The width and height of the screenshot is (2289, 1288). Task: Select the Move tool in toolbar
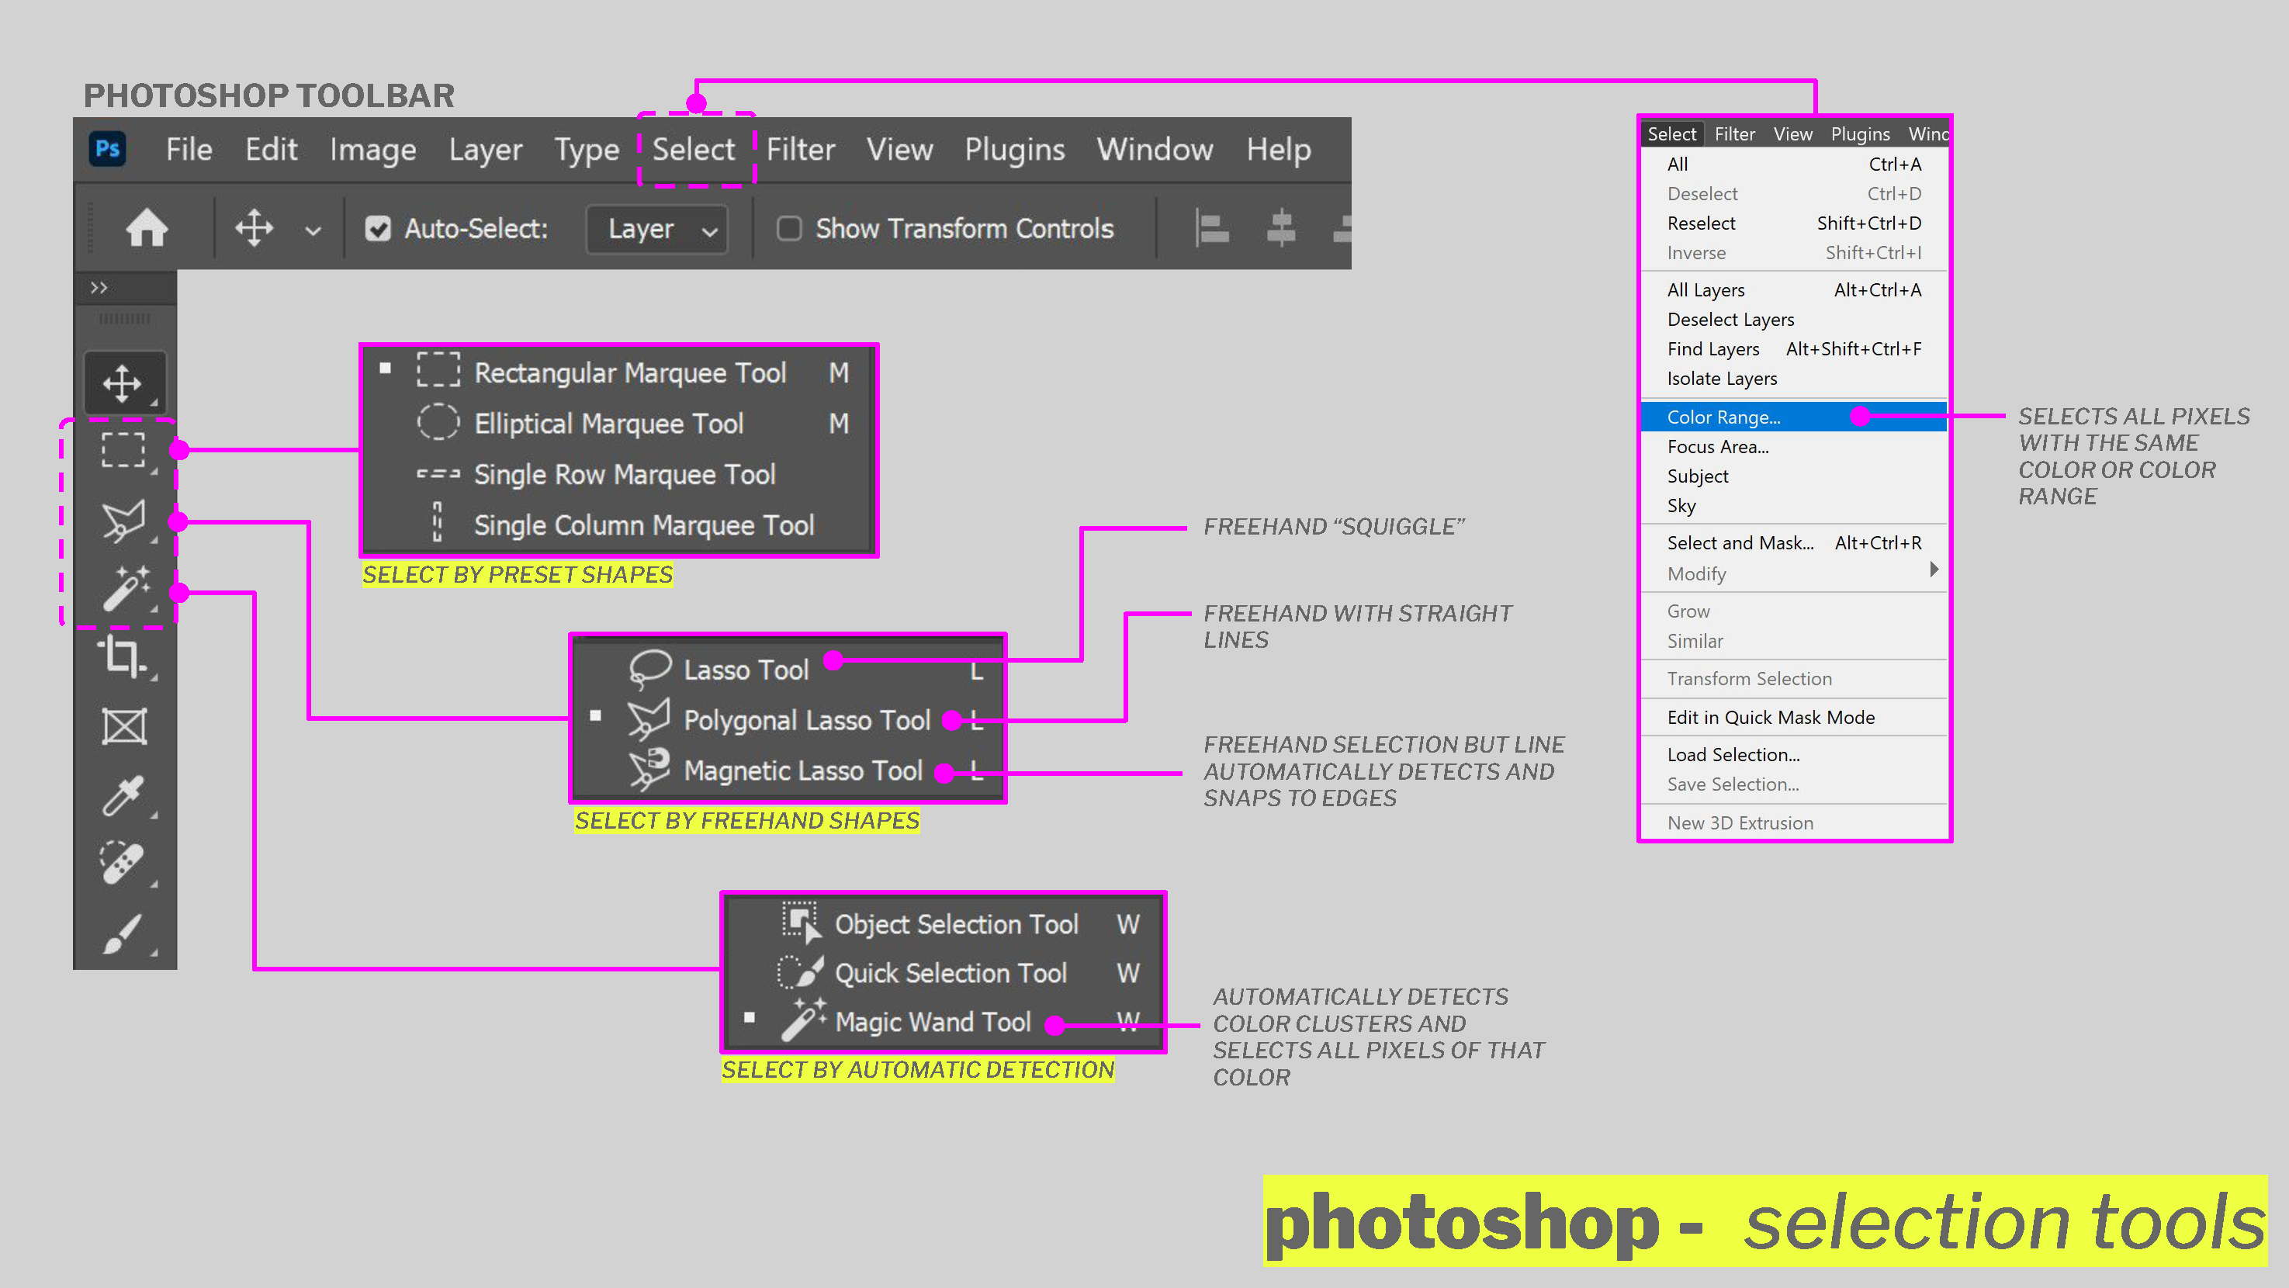(x=123, y=383)
